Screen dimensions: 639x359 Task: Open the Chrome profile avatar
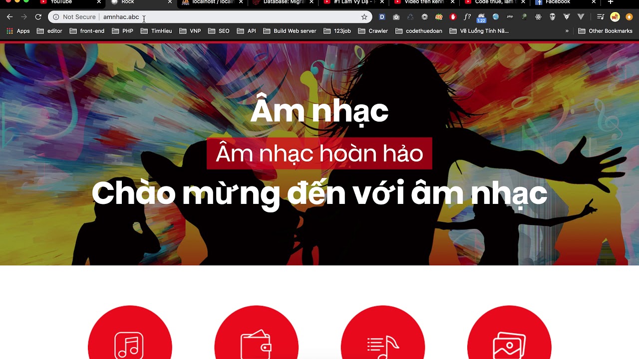point(615,17)
